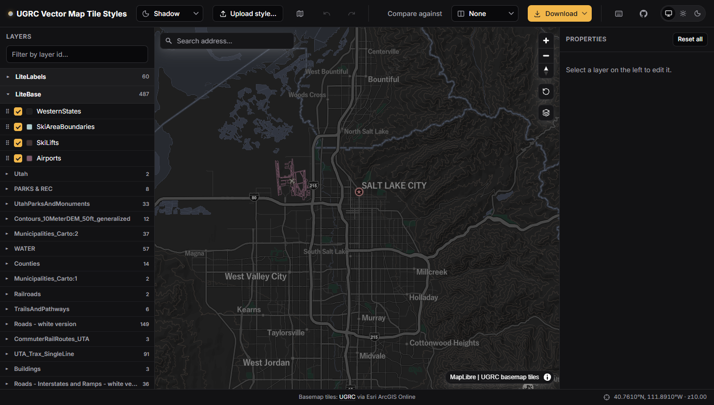Collapse the LiteBase layer group
This screenshot has width=714, height=405.
click(77, 94)
